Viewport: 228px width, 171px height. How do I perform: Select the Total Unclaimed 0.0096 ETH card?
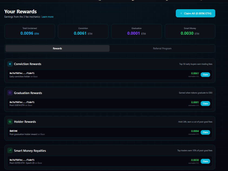[x=30, y=31]
